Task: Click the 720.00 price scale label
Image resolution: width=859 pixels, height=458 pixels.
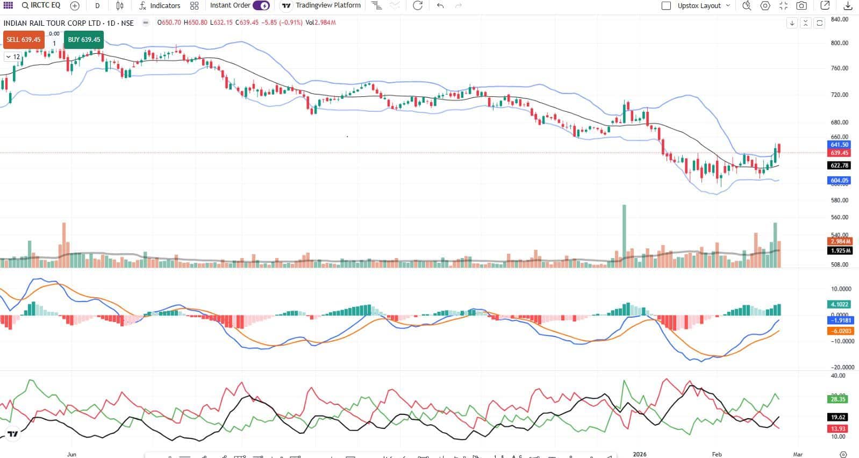Action: pos(840,95)
